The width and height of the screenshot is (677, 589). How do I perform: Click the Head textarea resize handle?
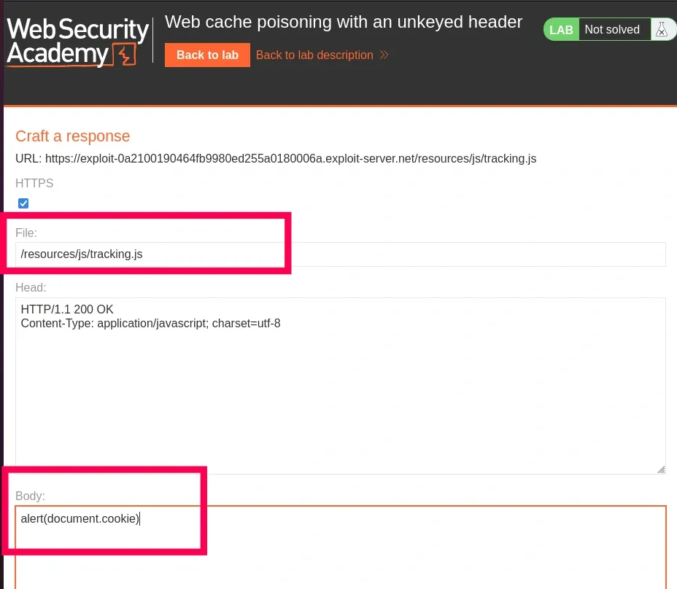click(662, 469)
